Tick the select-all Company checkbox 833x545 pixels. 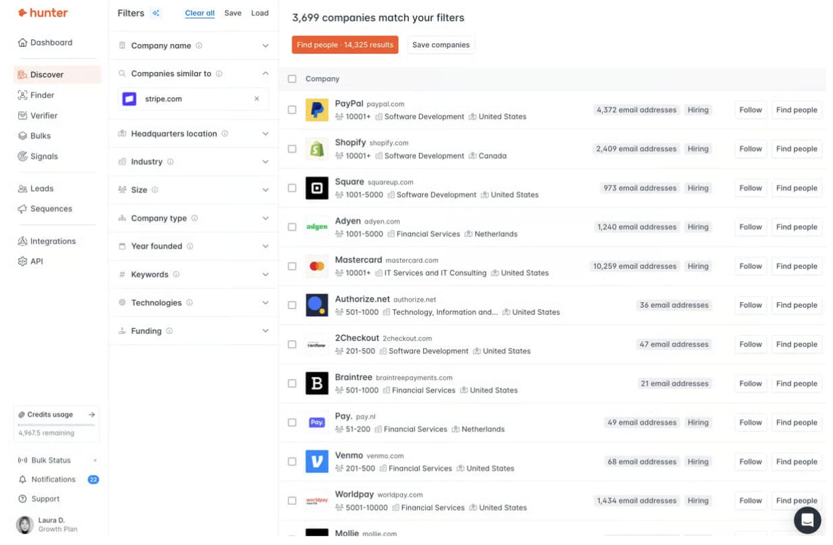pos(292,79)
